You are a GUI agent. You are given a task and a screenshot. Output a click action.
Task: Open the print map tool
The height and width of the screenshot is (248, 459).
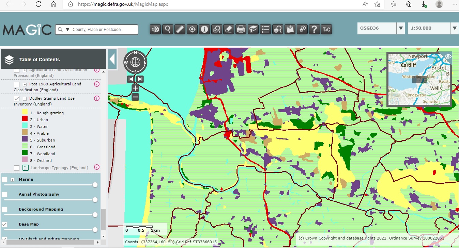(x=241, y=29)
